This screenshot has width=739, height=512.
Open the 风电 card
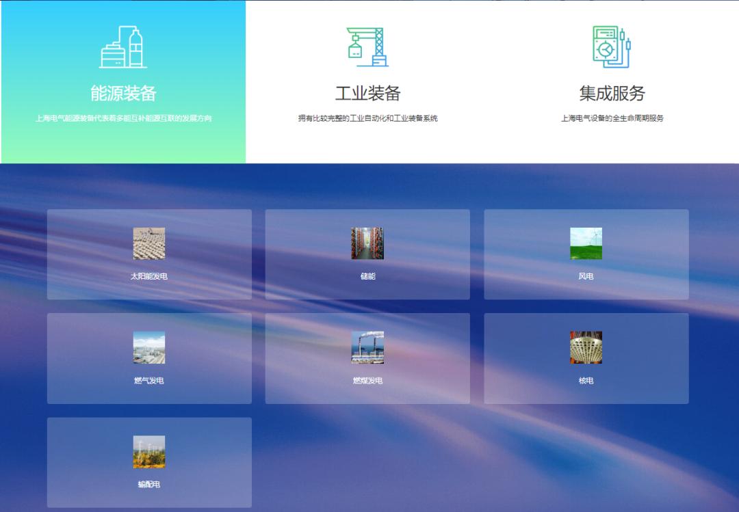click(x=586, y=254)
